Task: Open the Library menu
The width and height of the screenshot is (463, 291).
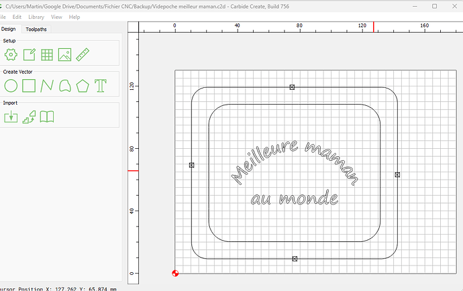Action: pos(36,17)
